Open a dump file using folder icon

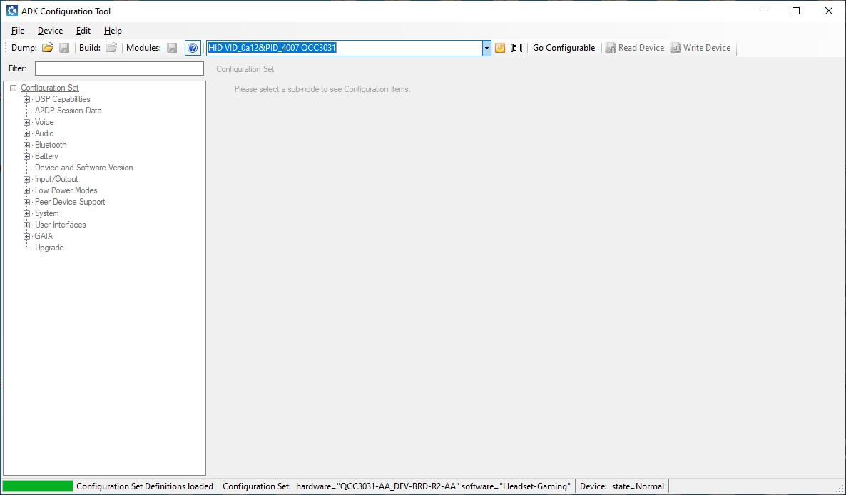[x=48, y=48]
